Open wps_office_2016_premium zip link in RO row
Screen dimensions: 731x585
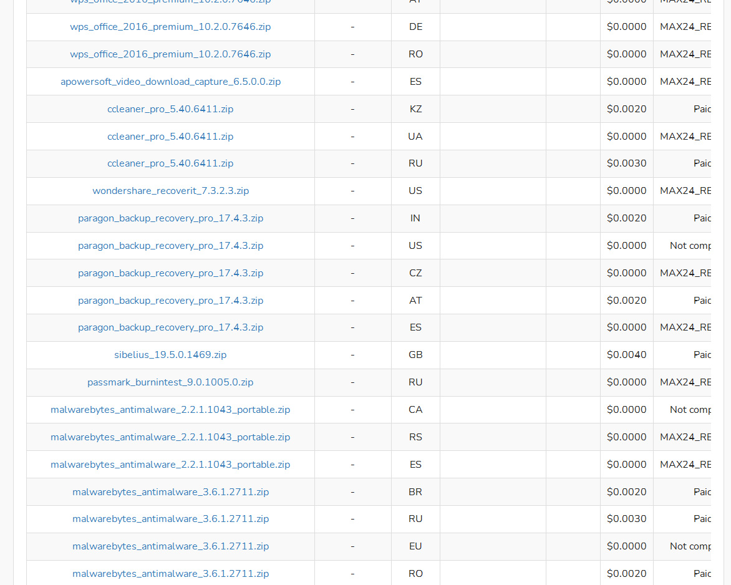170,54
